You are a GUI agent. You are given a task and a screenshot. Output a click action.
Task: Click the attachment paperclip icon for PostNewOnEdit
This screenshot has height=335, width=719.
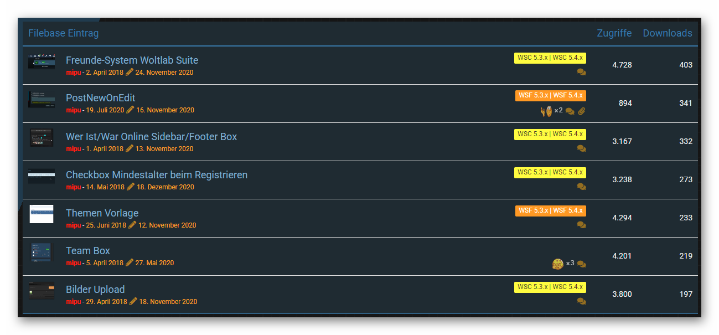coord(581,111)
